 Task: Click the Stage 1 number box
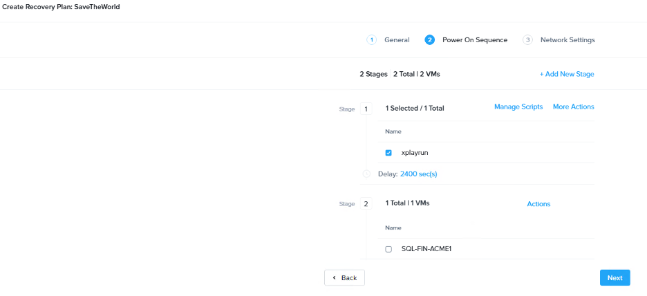[366, 109]
